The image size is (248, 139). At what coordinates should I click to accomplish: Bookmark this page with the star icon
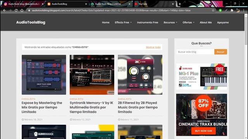click(213, 10)
